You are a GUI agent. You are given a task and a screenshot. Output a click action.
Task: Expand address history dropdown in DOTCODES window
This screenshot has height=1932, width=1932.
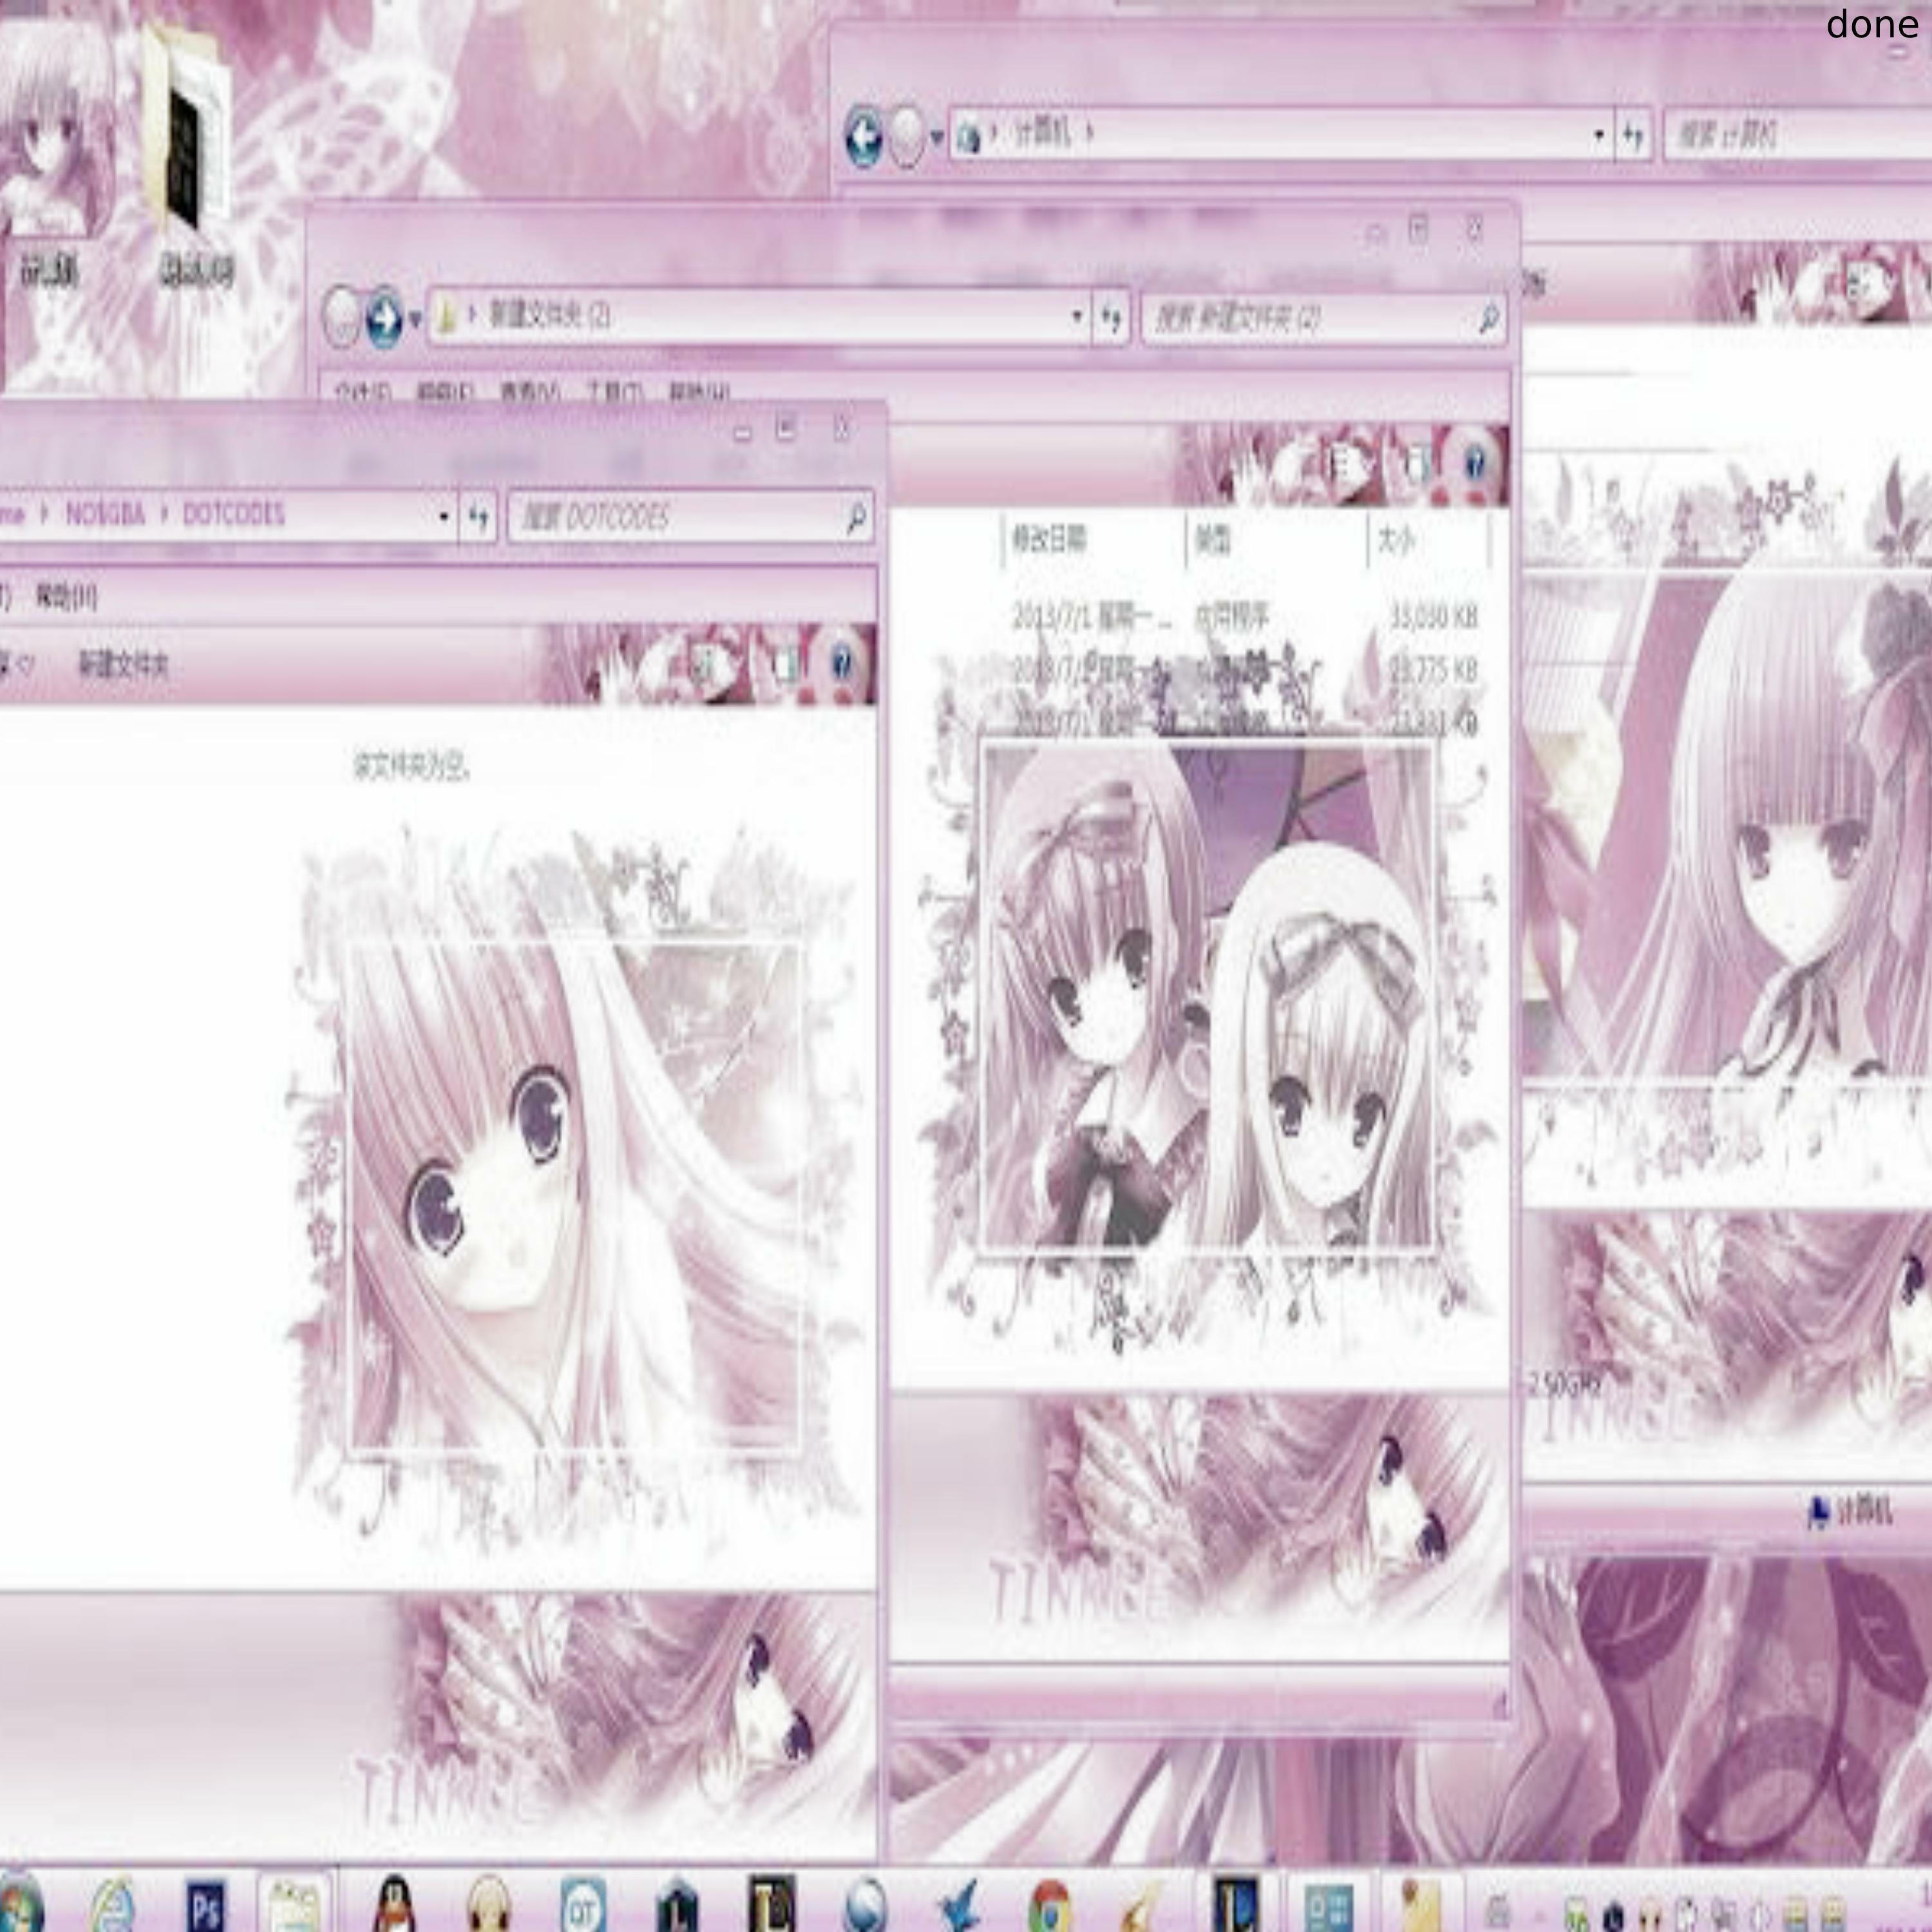(443, 517)
